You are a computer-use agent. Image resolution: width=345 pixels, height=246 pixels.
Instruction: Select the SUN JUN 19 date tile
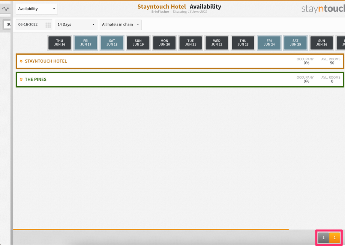click(138, 43)
